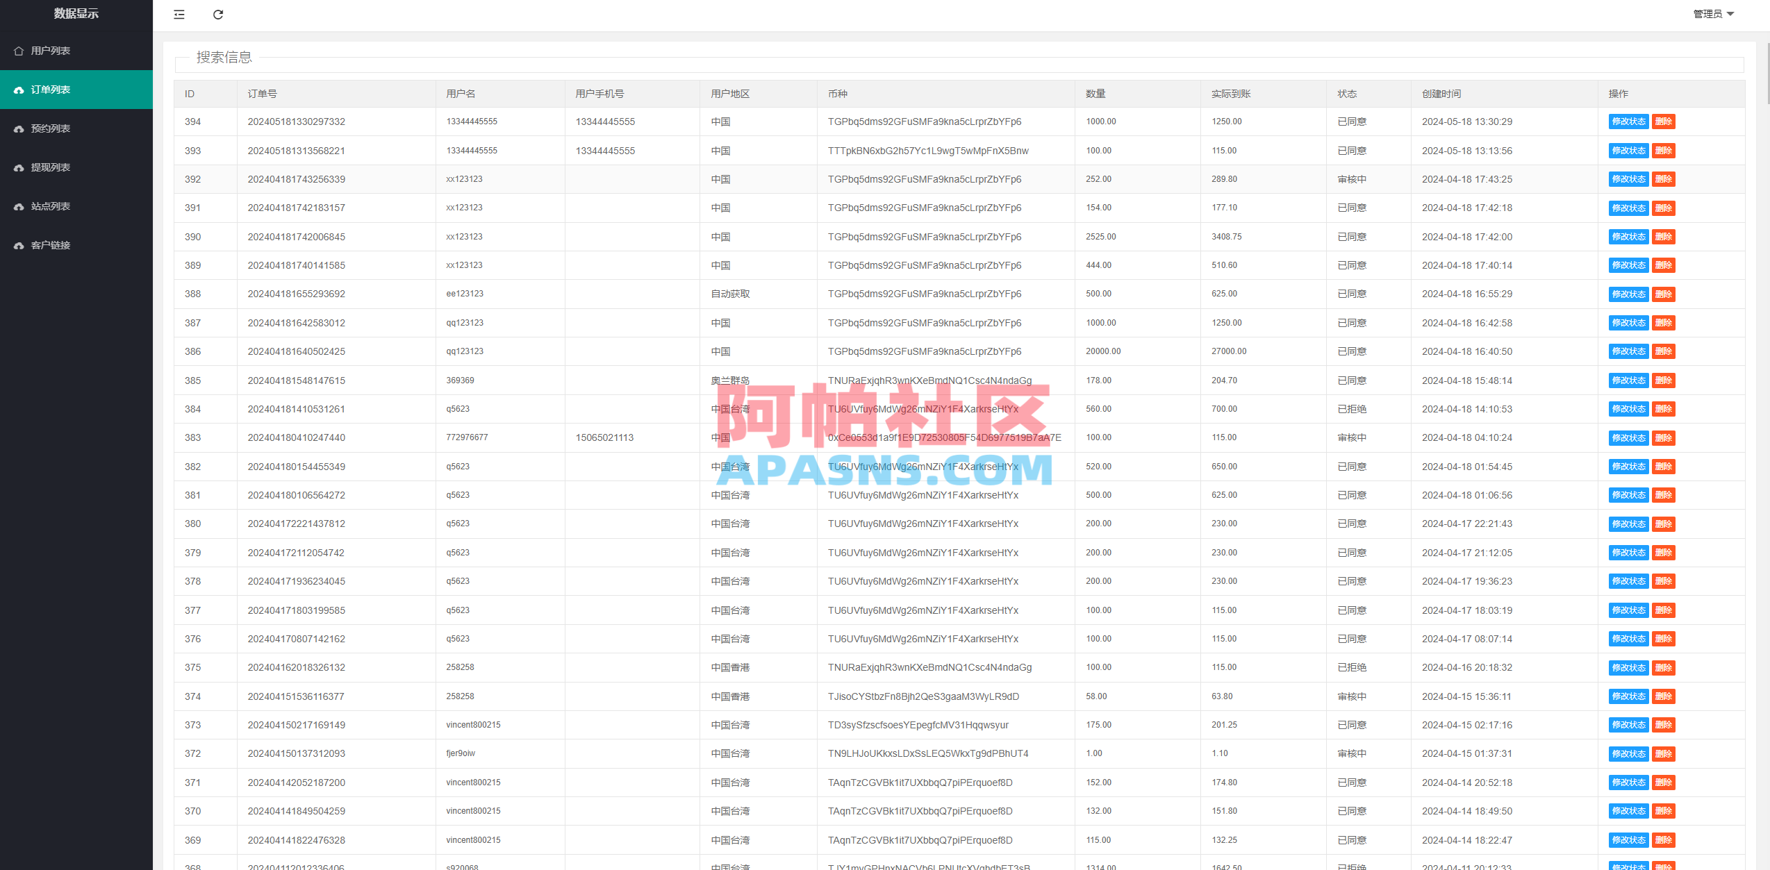Image resolution: width=1770 pixels, height=870 pixels.
Task: Click 修改状态 for the 审核中 order 392
Action: [1628, 178]
